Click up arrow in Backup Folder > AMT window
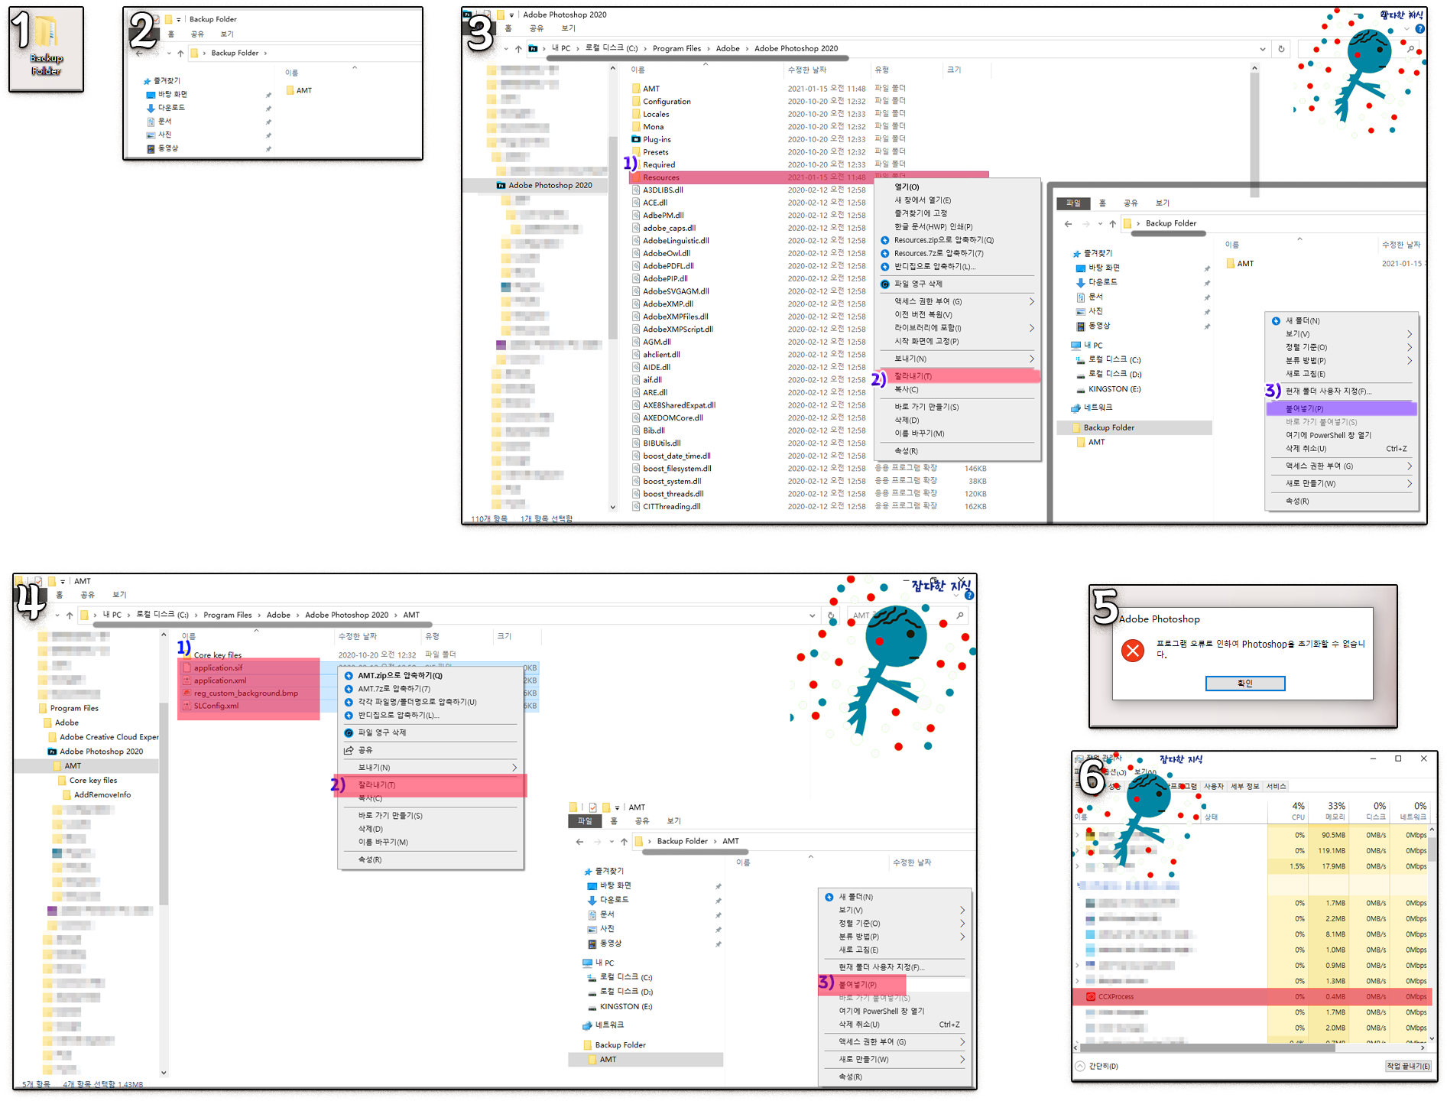Viewport: 1447px width, 1101px height. pyautogui.click(x=624, y=842)
